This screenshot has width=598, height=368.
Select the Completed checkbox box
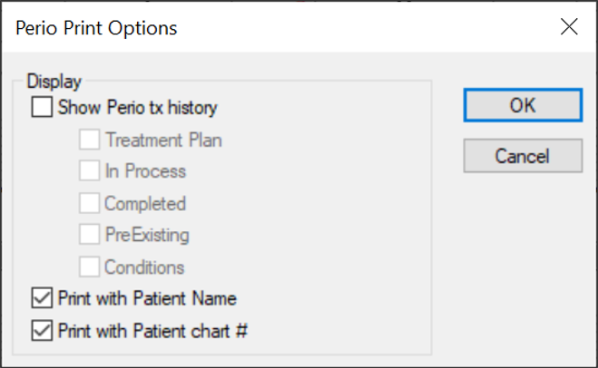click(89, 204)
